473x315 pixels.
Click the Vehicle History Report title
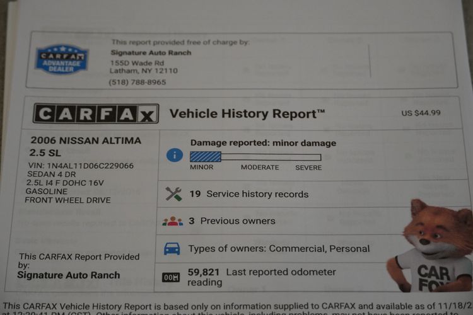[247, 114]
